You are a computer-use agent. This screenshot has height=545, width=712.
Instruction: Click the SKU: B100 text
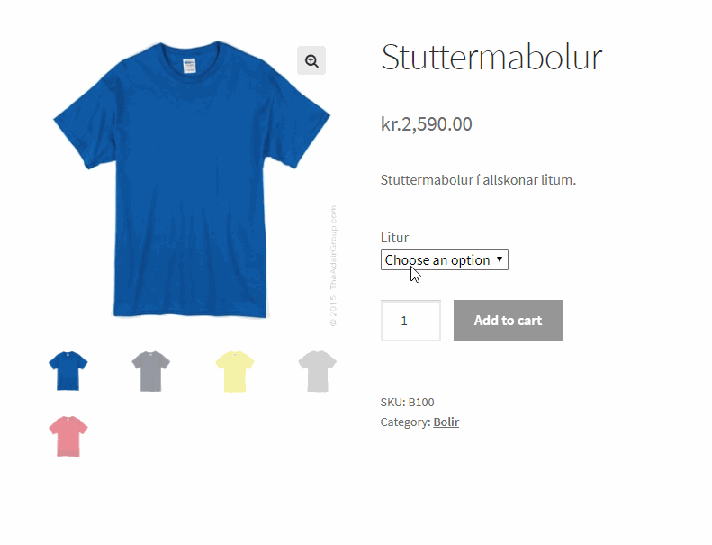point(408,403)
